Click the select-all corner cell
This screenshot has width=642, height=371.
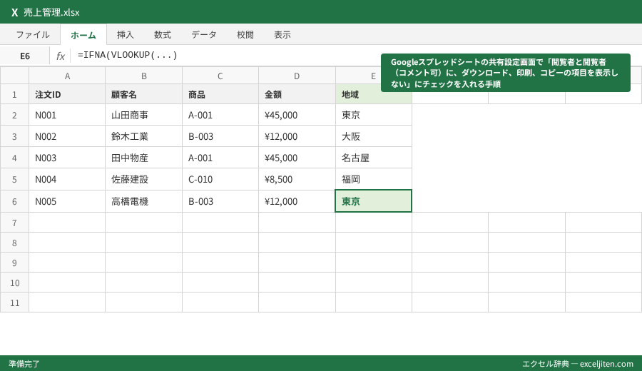14,76
